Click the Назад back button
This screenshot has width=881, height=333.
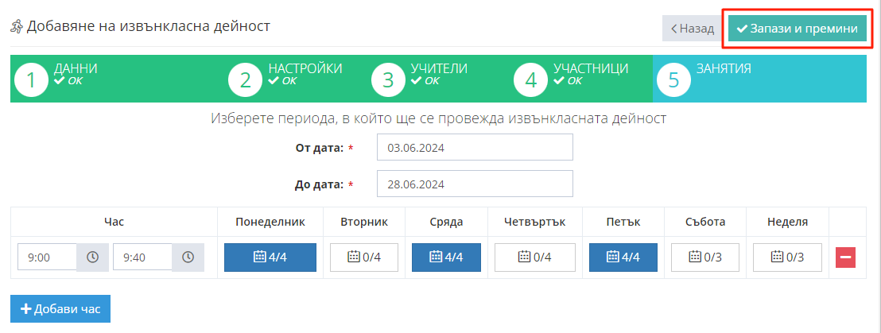pos(693,29)
